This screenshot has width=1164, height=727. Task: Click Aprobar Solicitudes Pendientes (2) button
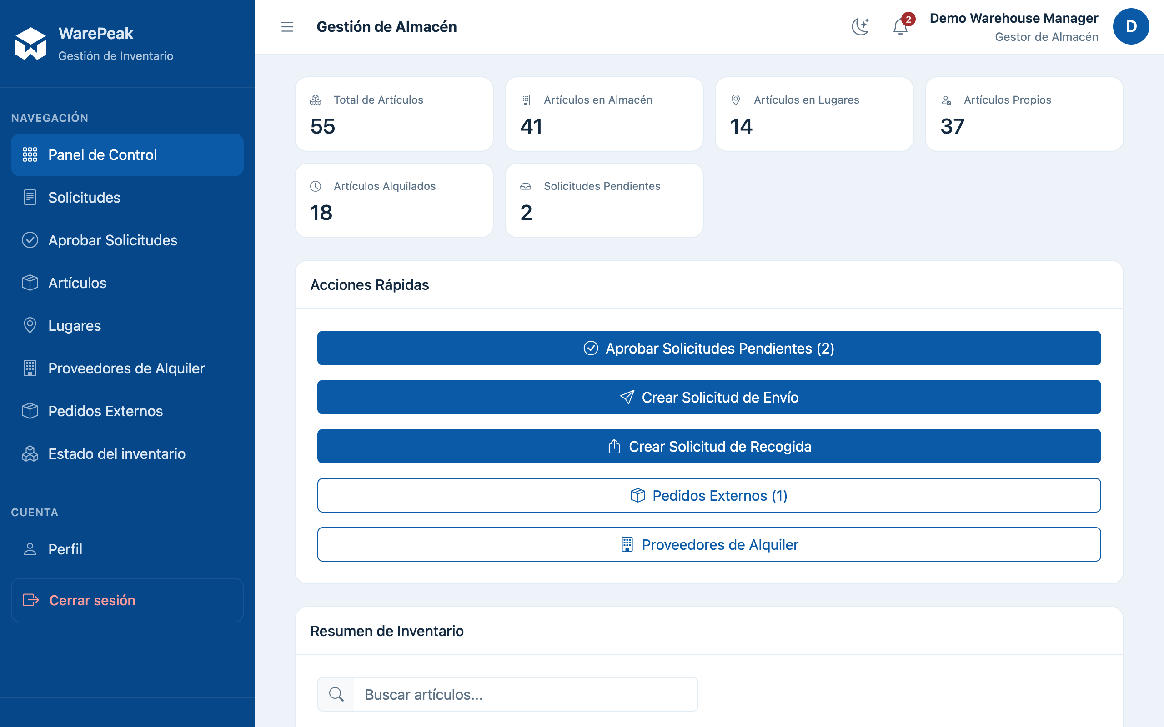[x=709, y=348]
